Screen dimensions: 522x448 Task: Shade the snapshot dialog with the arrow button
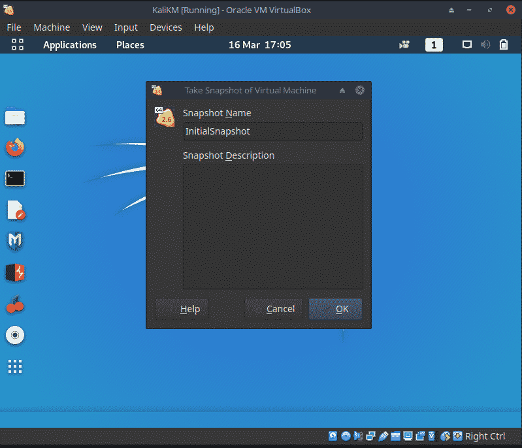coord(342,90)
